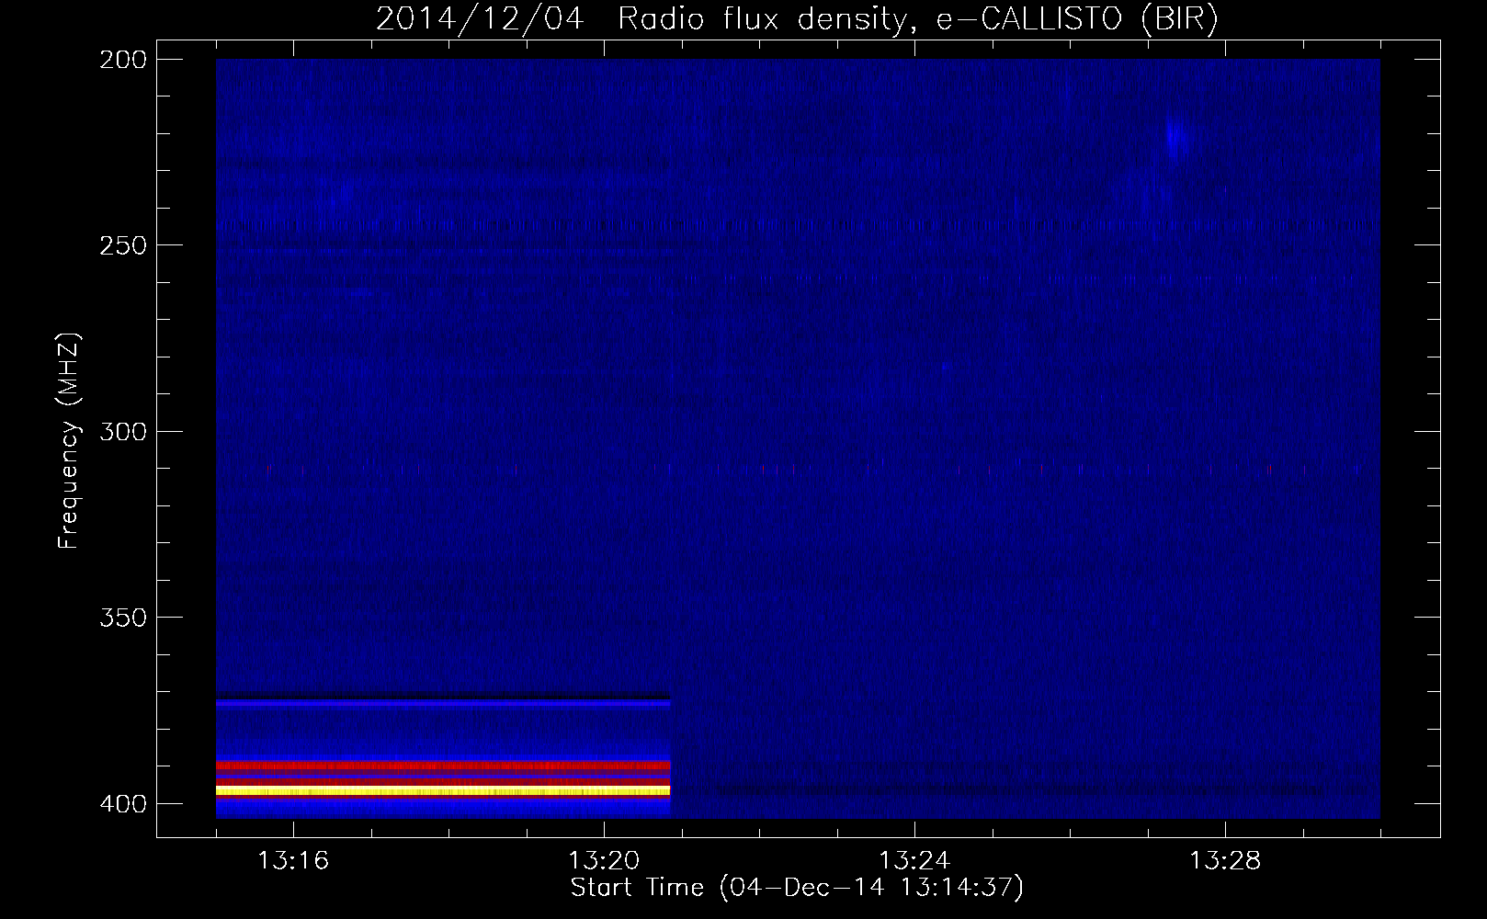Click the 300 frequency tick label
Viewport: 1487px width, 919px height.
122,431
